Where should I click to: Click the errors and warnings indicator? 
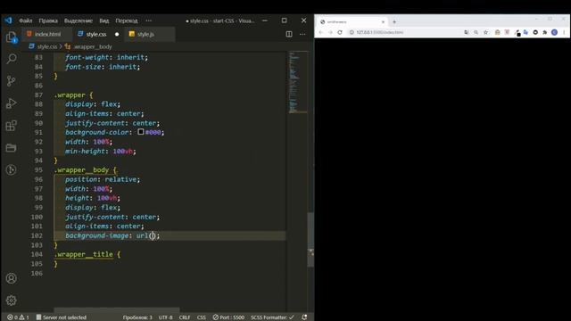coord(18,317)
